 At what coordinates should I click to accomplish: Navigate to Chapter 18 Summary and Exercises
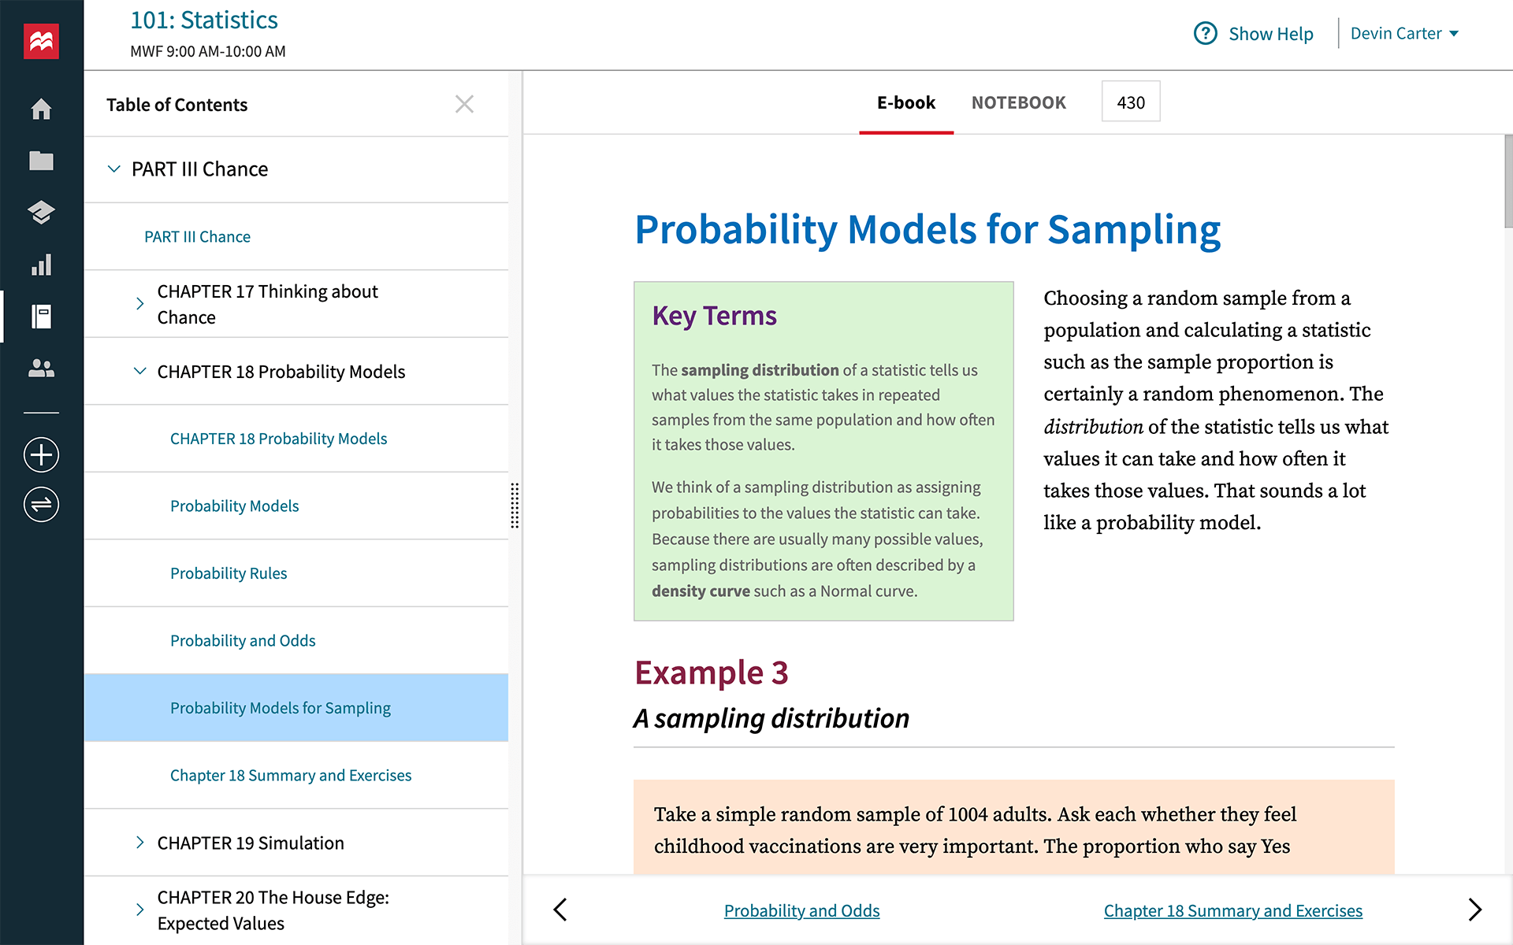[x=291, y=775]
